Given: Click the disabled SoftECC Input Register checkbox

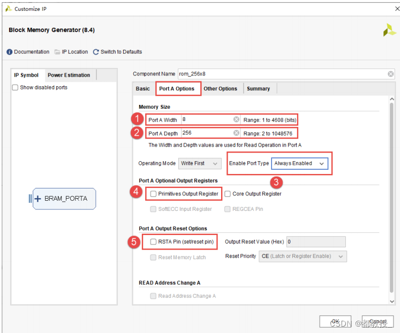Looking at the screenshot, I should [x=153, y=209].
